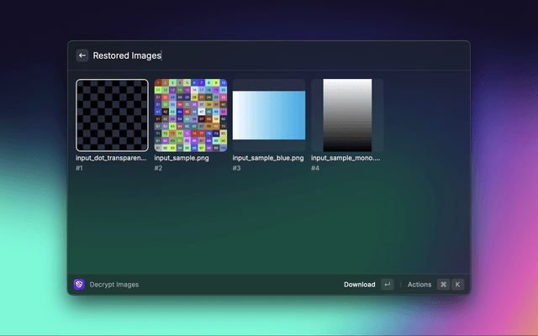Click the #3 index label
538x336 pixels.
237,168
